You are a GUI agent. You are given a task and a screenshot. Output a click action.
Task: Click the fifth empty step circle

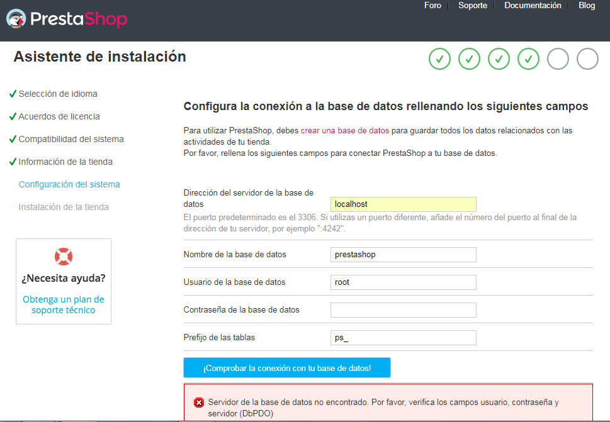558,59
